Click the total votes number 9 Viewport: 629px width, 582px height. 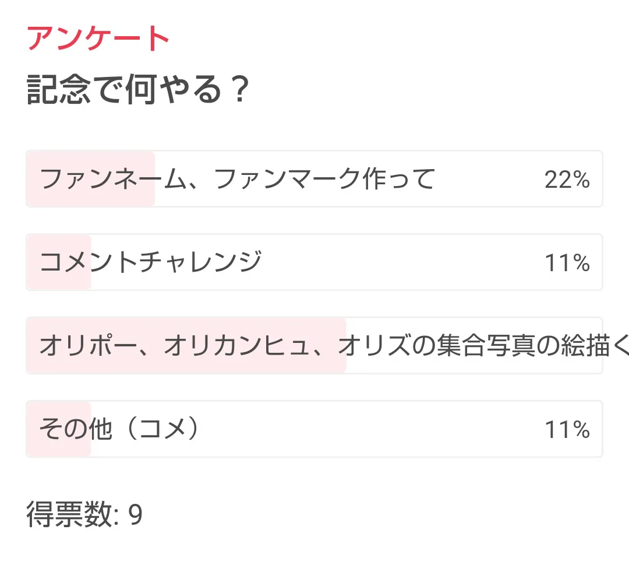pyautogui.click(x=135, y=514)
